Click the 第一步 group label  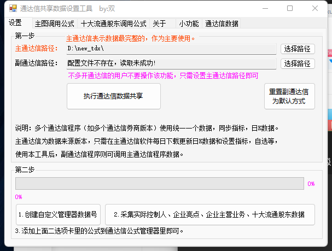[25, 36]
